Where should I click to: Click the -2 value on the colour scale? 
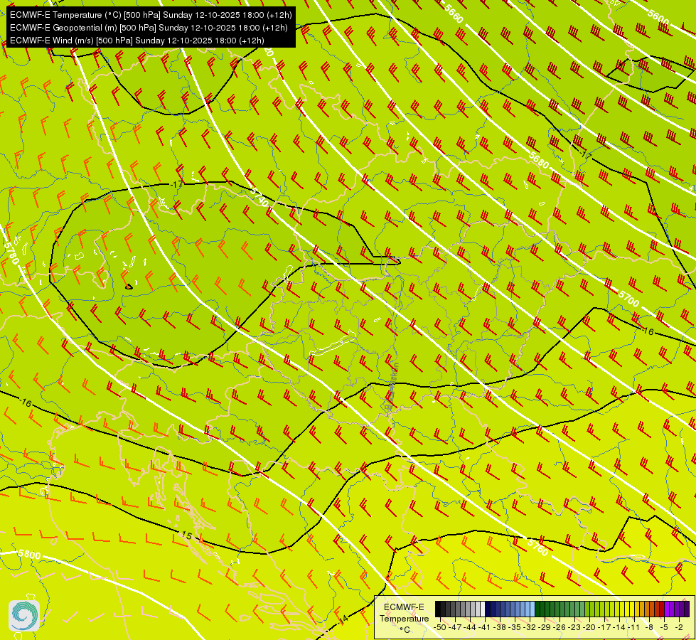[679, 627]
